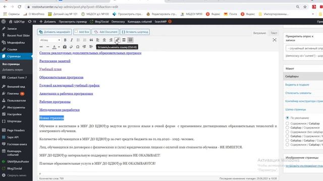Select the Content / Sidebar layout radio
This screenshot has height=181, width=323.
[x=287, y=124]
